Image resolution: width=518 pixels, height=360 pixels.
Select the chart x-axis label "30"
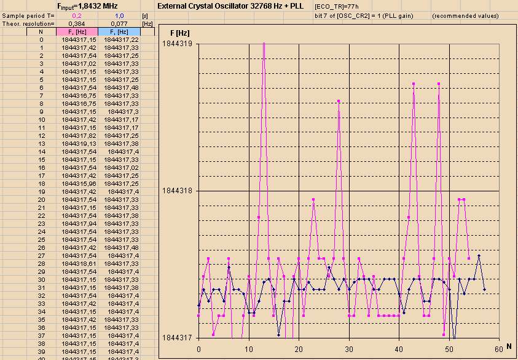(349, 349)
